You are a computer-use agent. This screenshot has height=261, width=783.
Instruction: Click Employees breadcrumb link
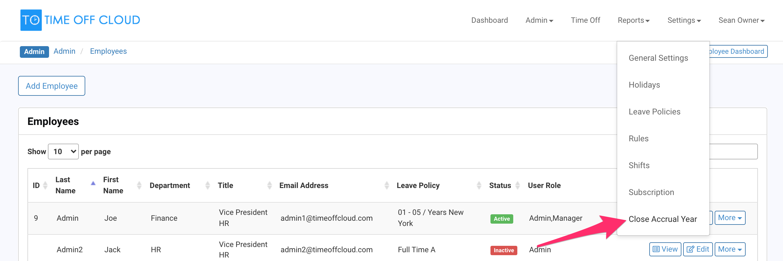coord(108,51)
